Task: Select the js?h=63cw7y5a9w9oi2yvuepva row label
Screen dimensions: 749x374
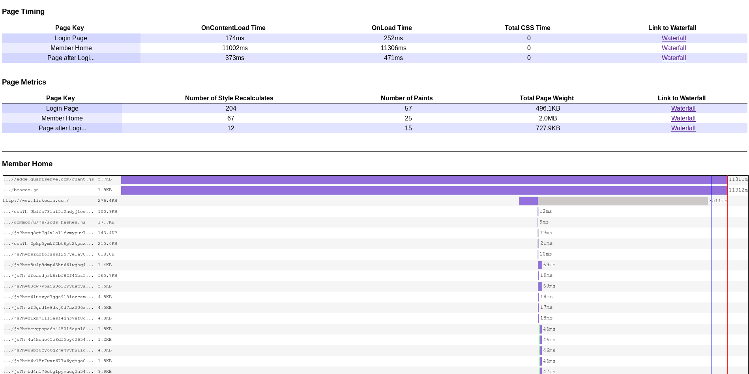Action: pos(49,286)
